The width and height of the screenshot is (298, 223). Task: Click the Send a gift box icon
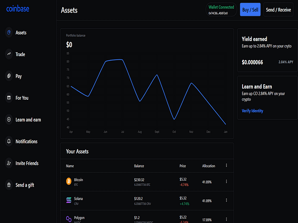(9, 185)
